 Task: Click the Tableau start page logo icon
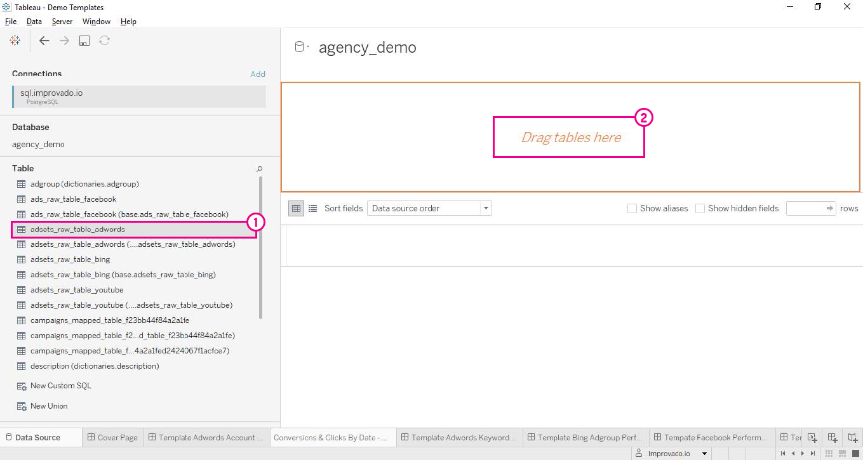(15, 41)
